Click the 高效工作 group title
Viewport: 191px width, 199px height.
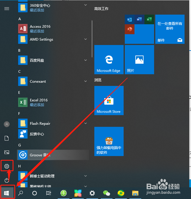101,9
